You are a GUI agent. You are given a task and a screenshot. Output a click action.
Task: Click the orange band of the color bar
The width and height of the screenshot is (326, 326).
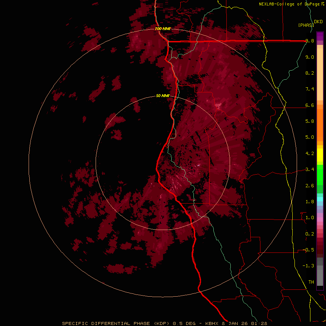(x=320, y=125)
